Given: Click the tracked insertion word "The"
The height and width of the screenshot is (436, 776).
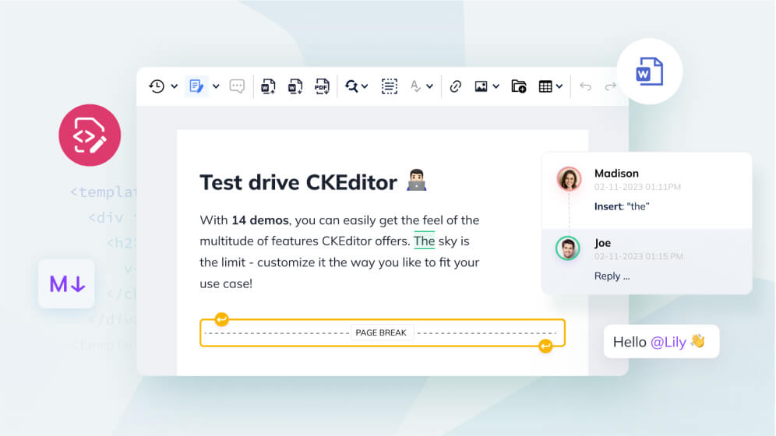Looking at the screenshot, I should pos(424,241).
